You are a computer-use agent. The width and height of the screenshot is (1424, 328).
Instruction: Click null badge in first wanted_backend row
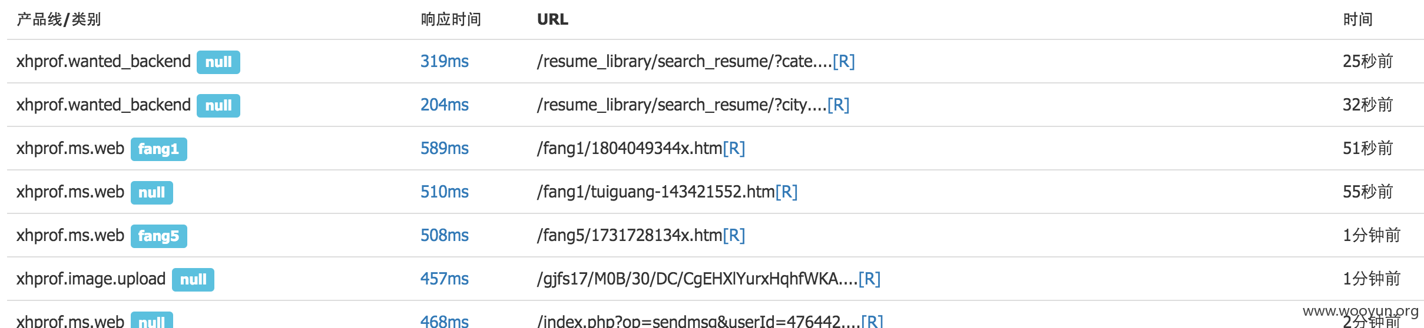point(218,62)
